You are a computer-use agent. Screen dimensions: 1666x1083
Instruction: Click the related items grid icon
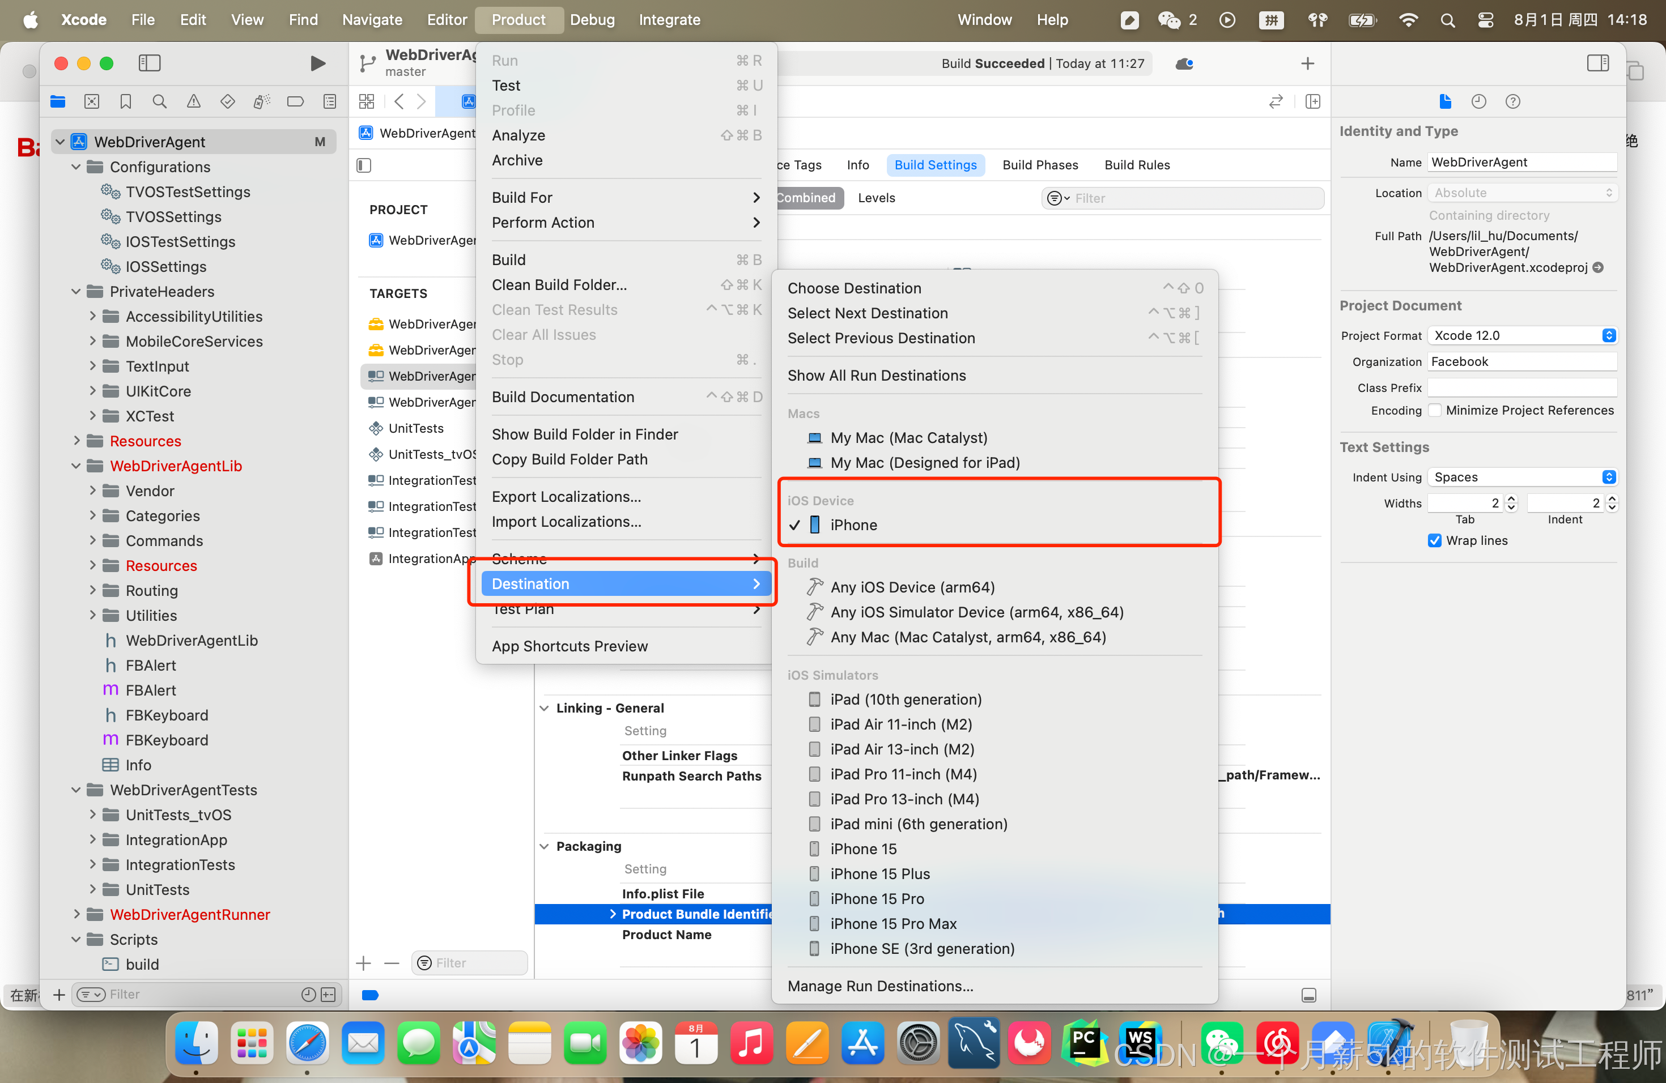(x=367, y=101)
